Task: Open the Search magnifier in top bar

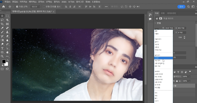Action: [x=188, y=7]
